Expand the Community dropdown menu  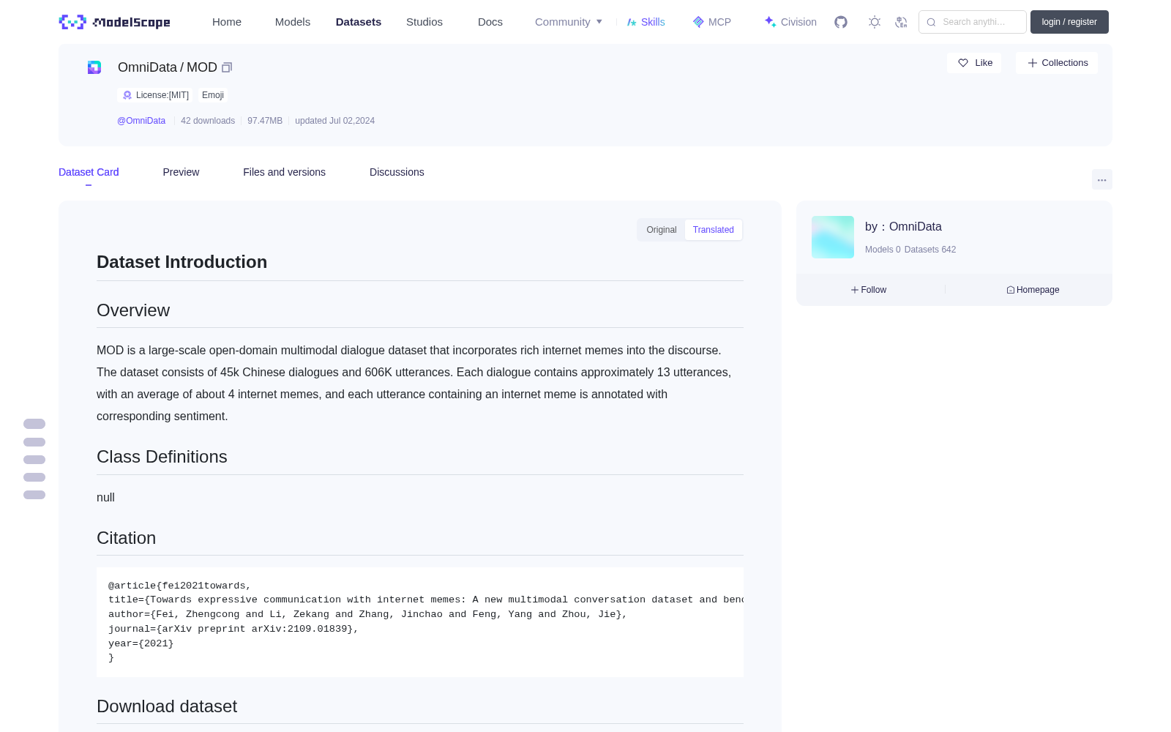click(x=569, y=22)
